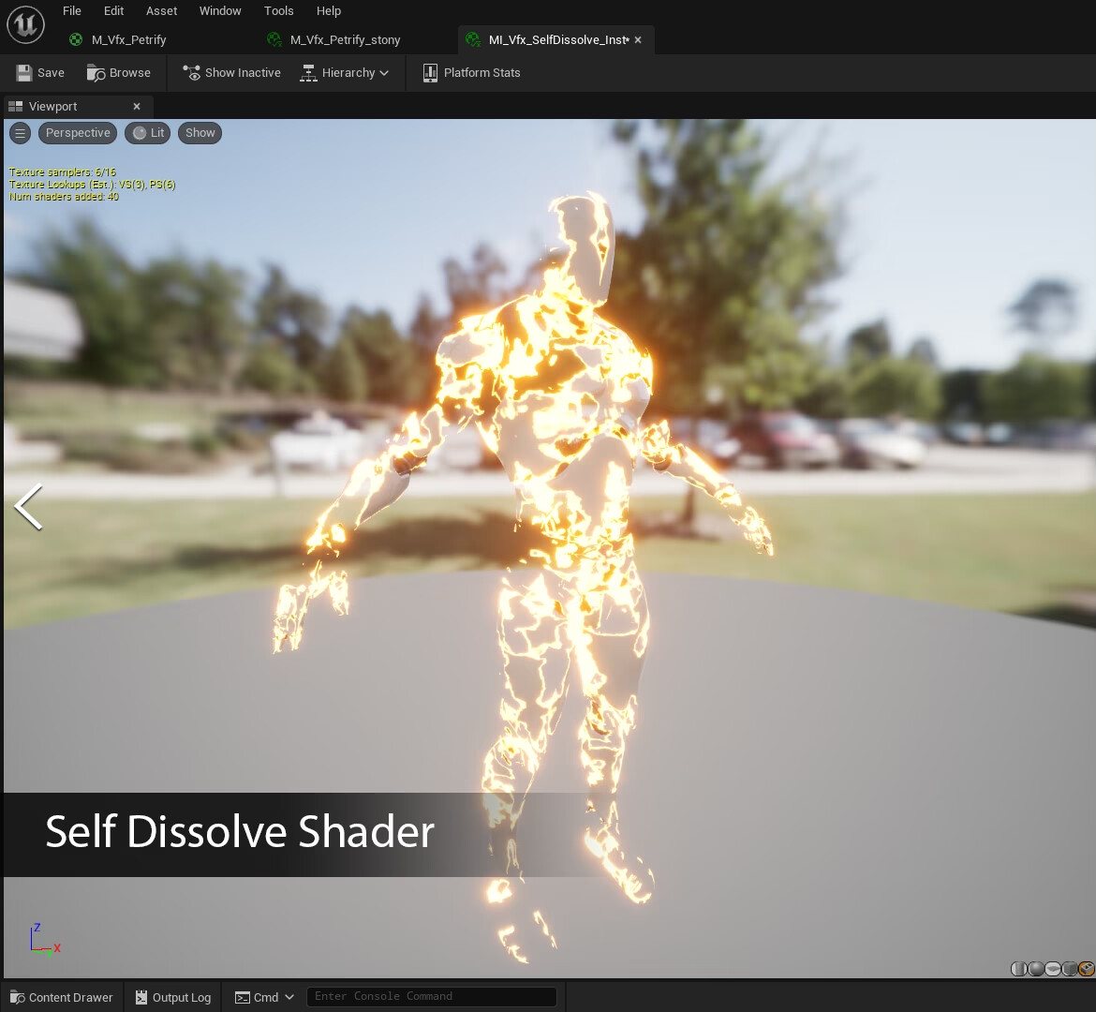Set preview mesh to cube
Screen dimensions: 1096x1012
click(x=1070, y=969)
